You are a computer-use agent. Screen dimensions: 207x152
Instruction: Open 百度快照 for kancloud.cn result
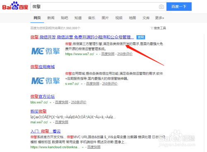pyautogui.click(x=94, y=147)
